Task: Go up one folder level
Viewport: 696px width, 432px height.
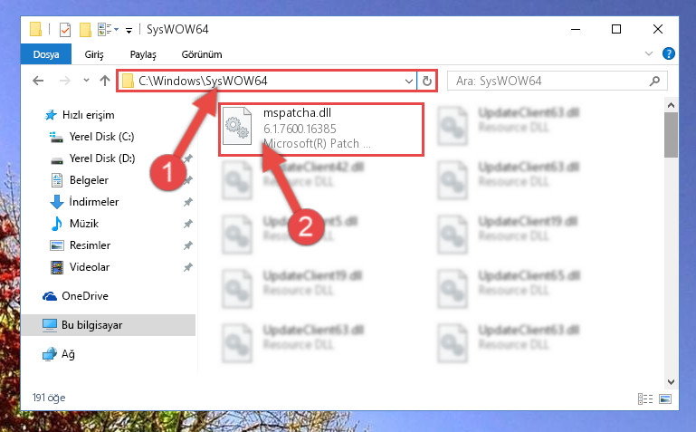Action: (105, 81)
